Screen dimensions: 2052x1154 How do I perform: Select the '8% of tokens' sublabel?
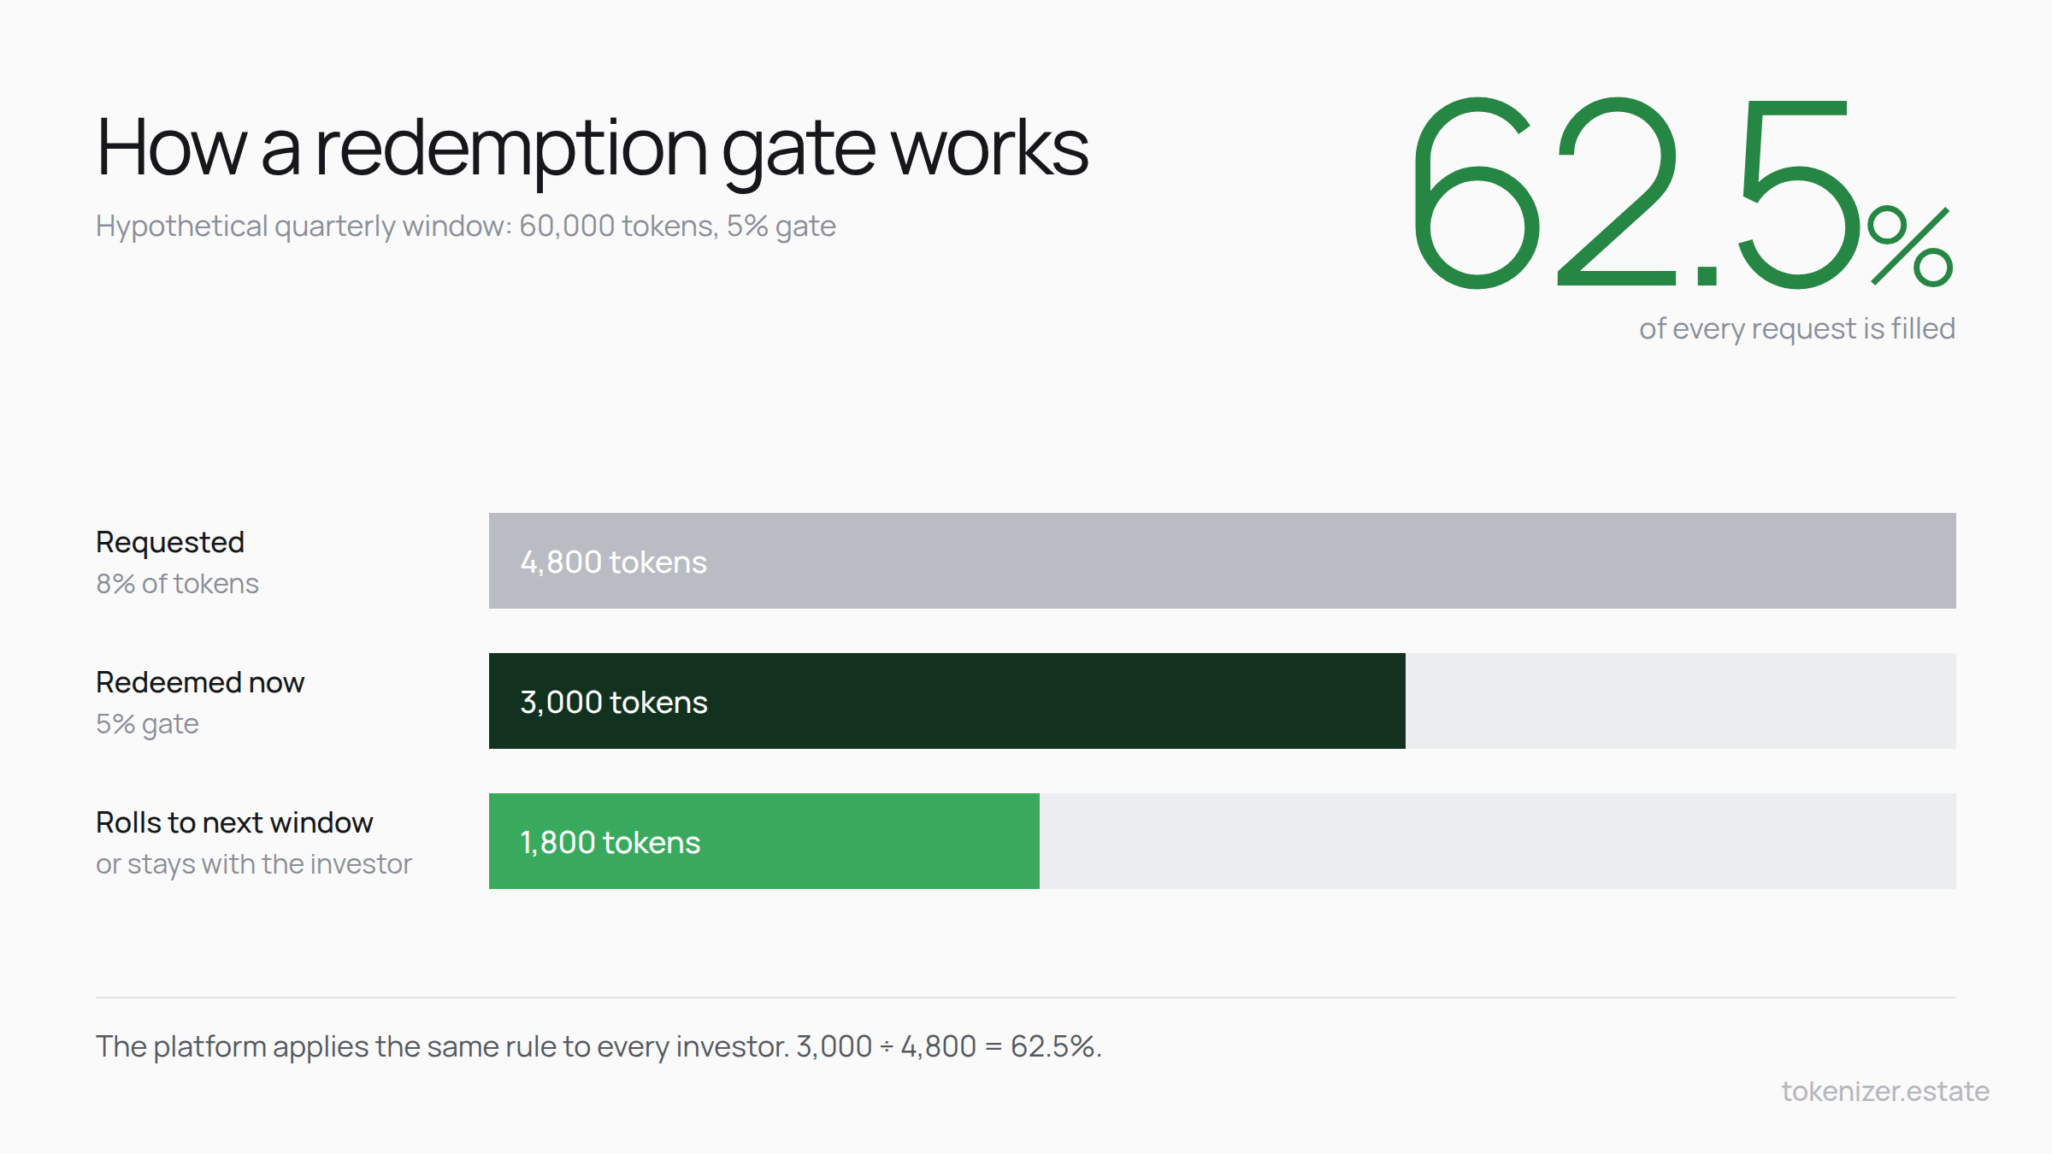click(177, 584)
